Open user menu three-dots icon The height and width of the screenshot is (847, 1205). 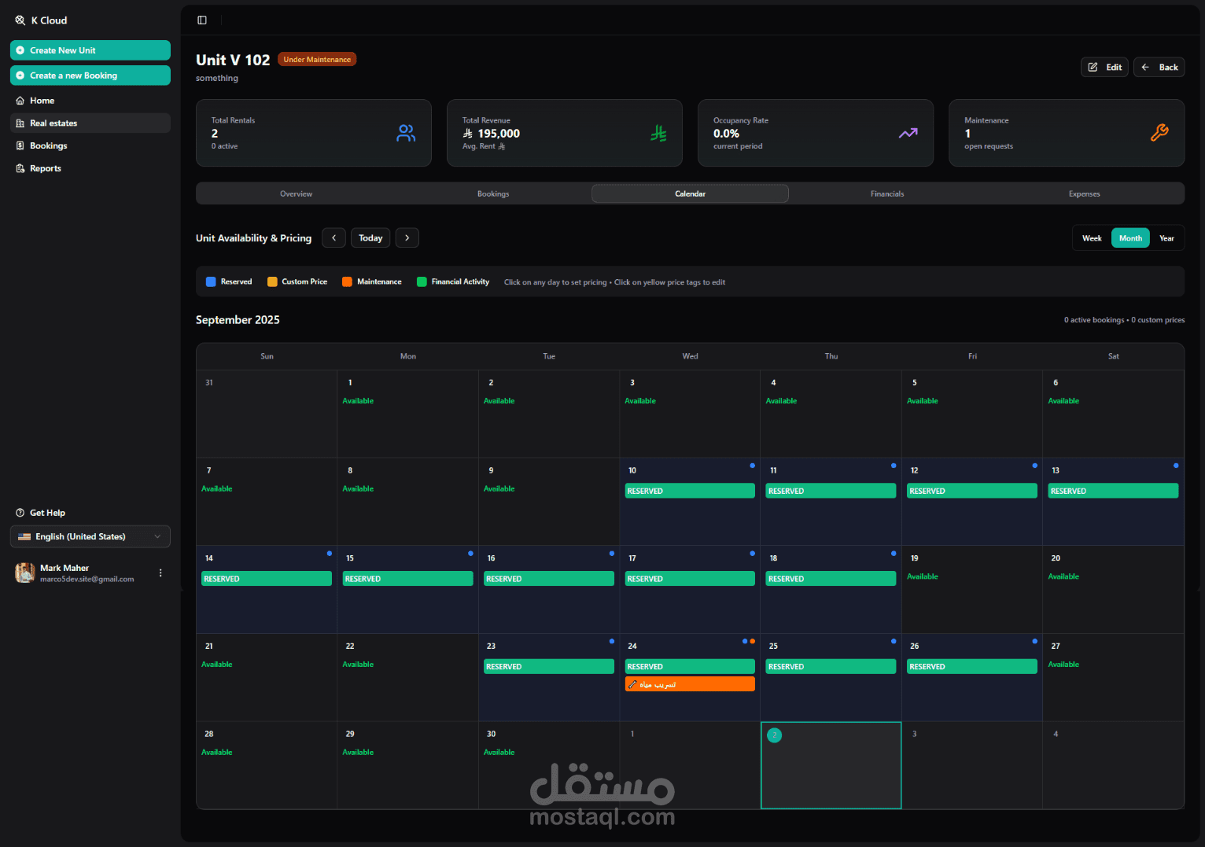click(x=160, y=573)
